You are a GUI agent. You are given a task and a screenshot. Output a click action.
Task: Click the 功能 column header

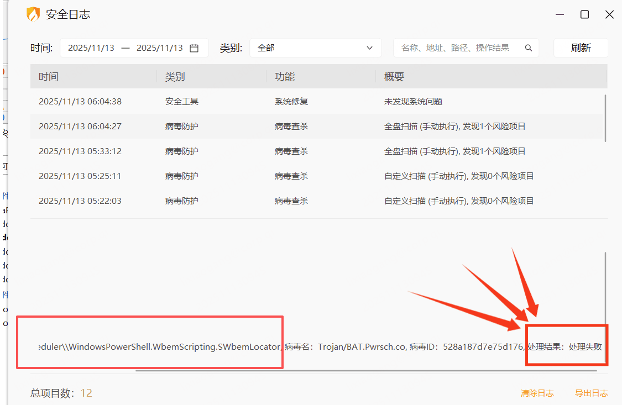tap(284, 77)
